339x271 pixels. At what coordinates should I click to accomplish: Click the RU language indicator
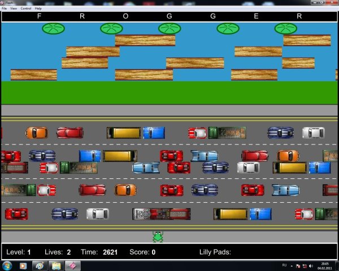coord(284,265)
